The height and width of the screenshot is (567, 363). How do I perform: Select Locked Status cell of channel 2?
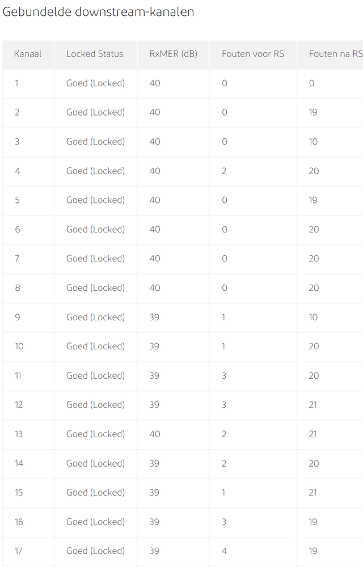point(95,112)
